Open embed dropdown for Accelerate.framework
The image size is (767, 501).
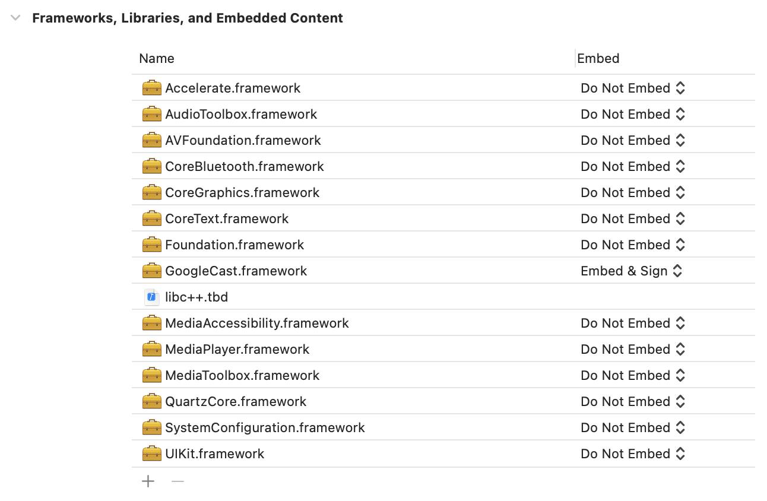click(633, 88)
